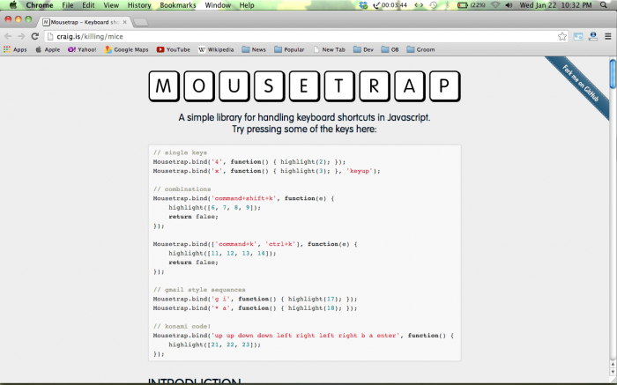Expand the OB bookmarks folder
Image resolution: width=617 pixels, height=385 pixels.
tap(390, 49)
